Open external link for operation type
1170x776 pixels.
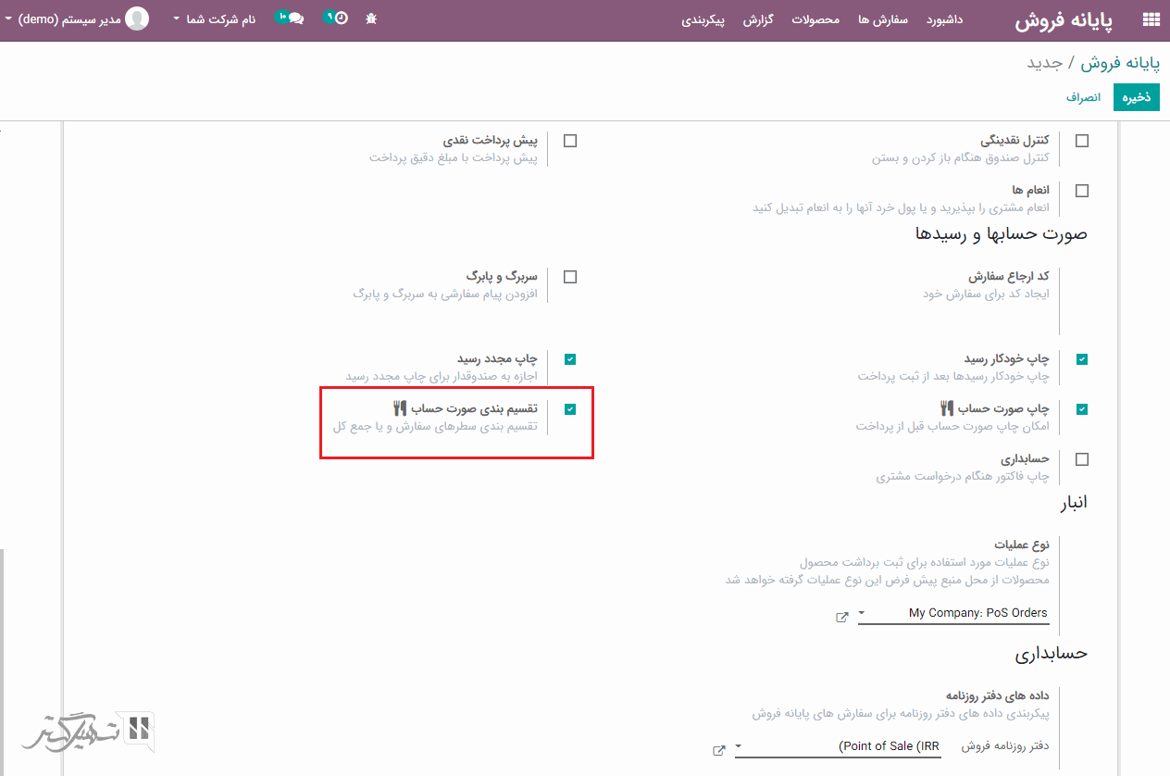[x=841, y=617]
